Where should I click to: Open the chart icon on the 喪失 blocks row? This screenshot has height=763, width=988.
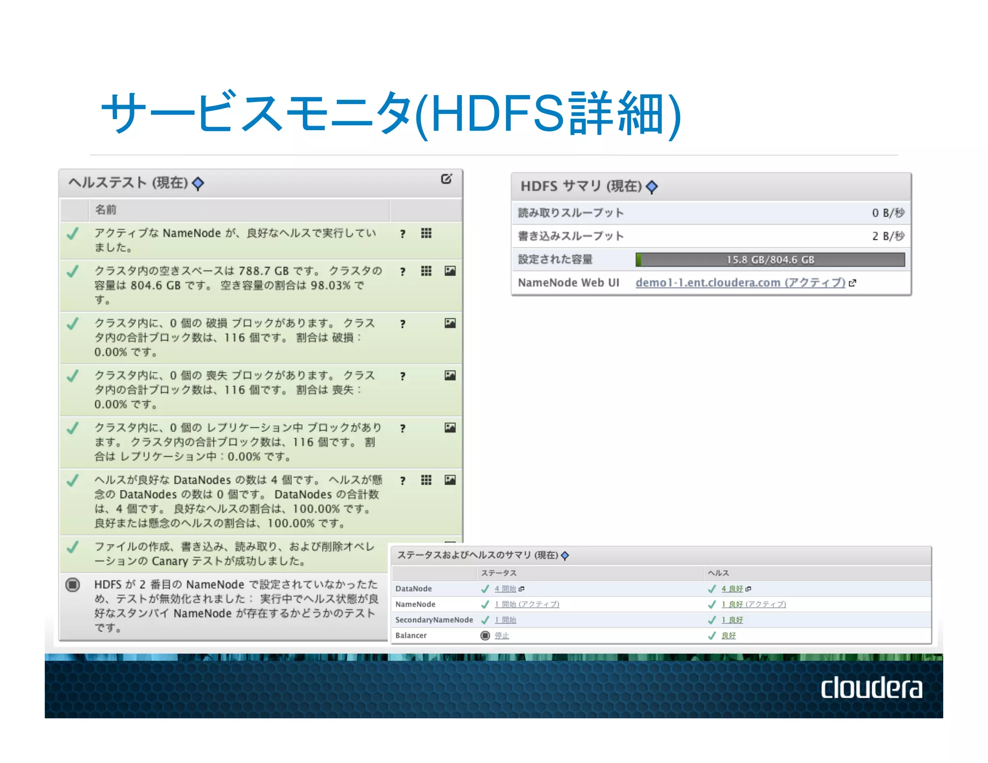tap(450, 375)
